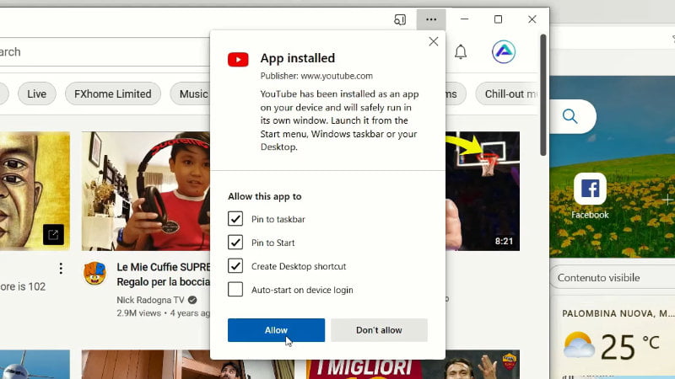Open the three-dots app menu
The height and width of the screenshot is (379, 675).
(431, 19)
